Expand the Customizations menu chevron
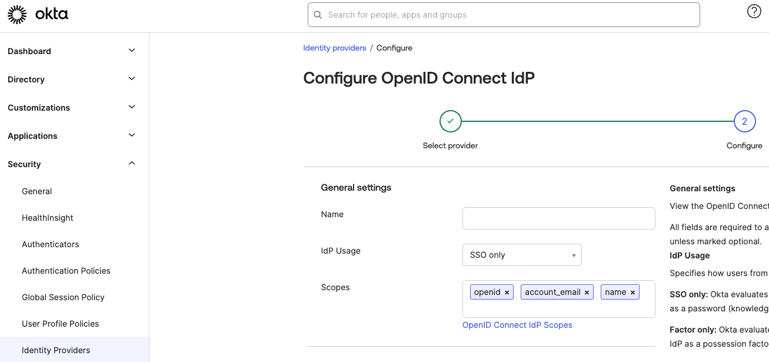This screenshot has width=769, height=362. pyautogui.click(x=132, y=107)
